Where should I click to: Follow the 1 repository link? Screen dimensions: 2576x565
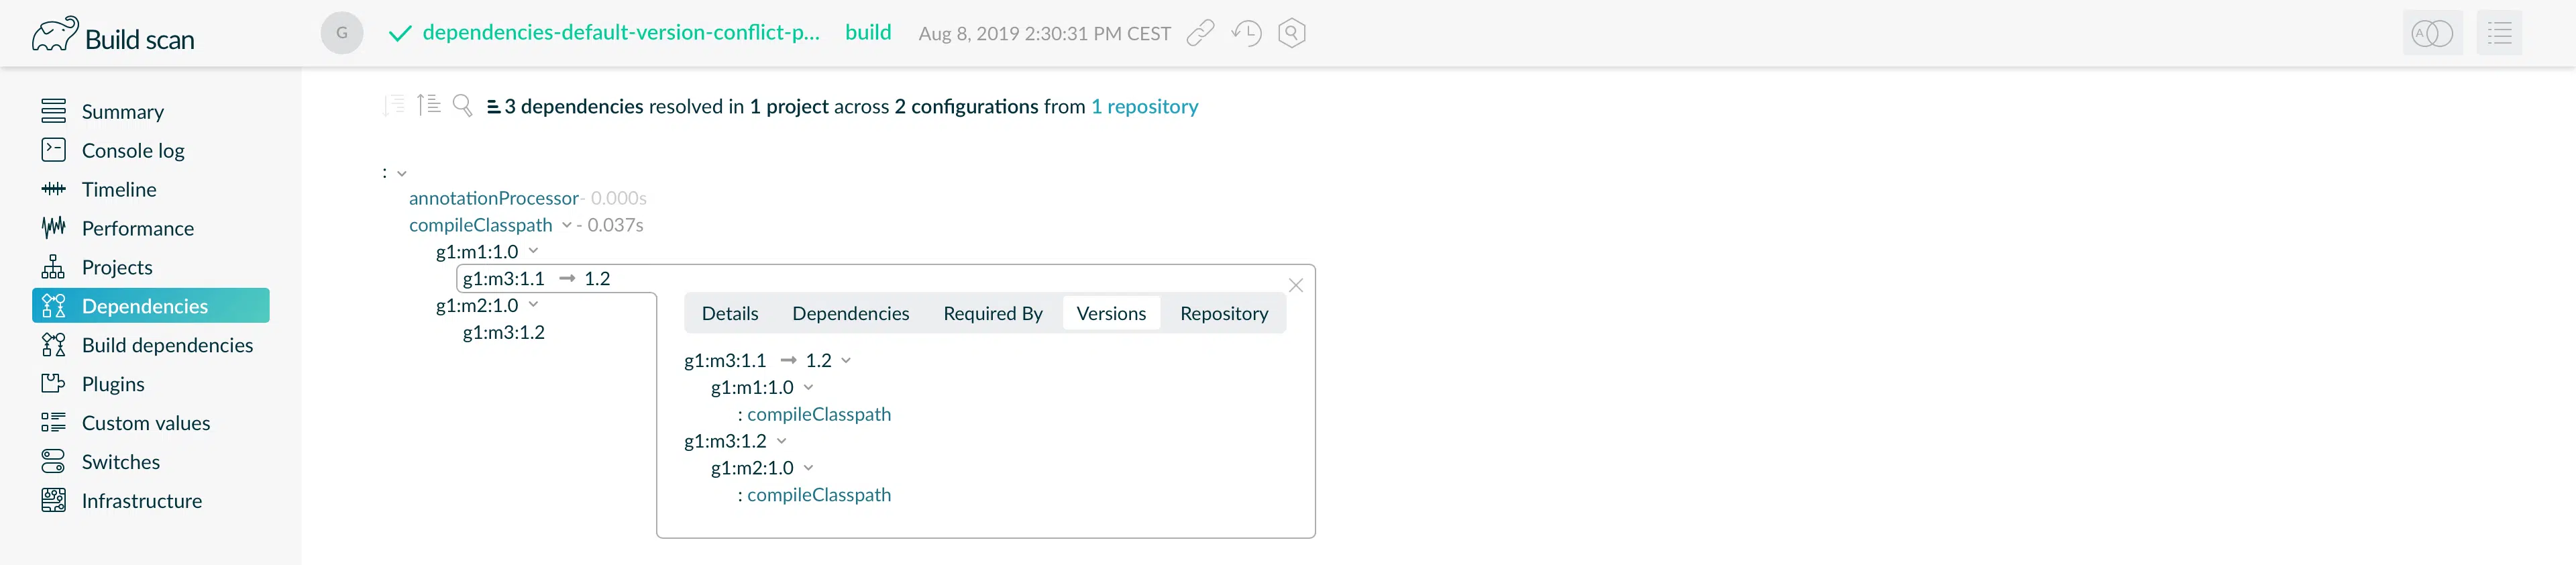(1144, 106)
